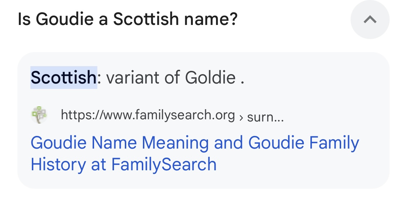Click the breadcrumb arrow separator after familysearch.org
Screen dimensions: 407x201
tap(241, 117)
